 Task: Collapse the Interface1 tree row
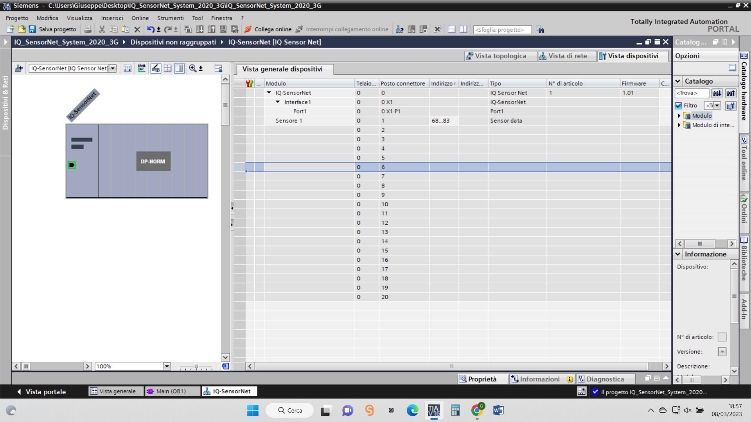pyautogui.click(x=278, y=102)
